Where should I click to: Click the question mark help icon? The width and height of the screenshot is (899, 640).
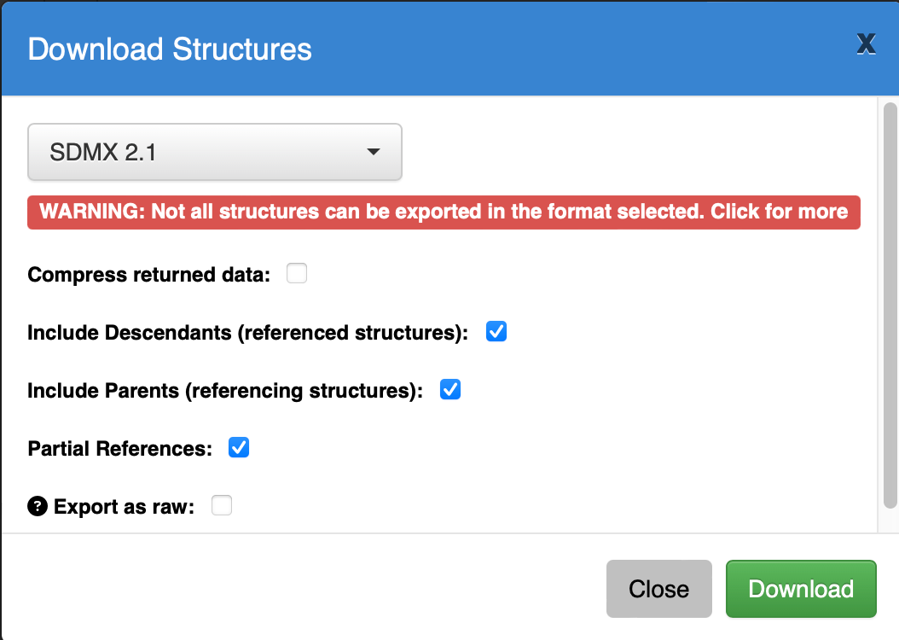point(38,507)
